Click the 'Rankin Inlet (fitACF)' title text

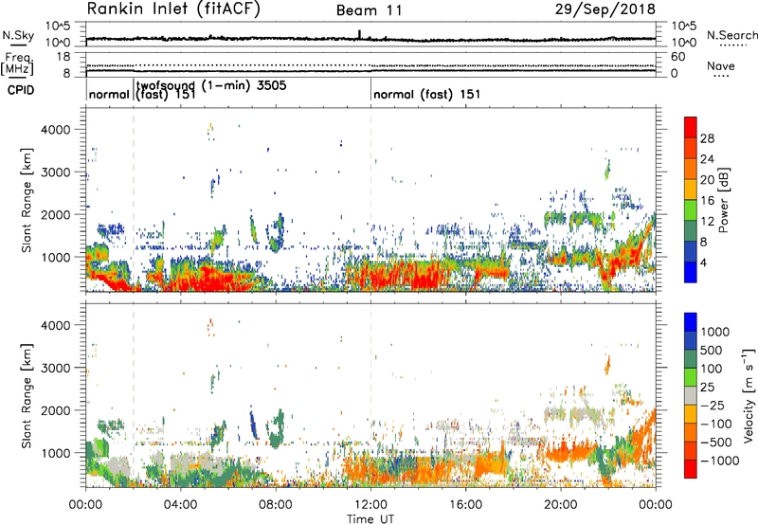[x=173, y=9]
